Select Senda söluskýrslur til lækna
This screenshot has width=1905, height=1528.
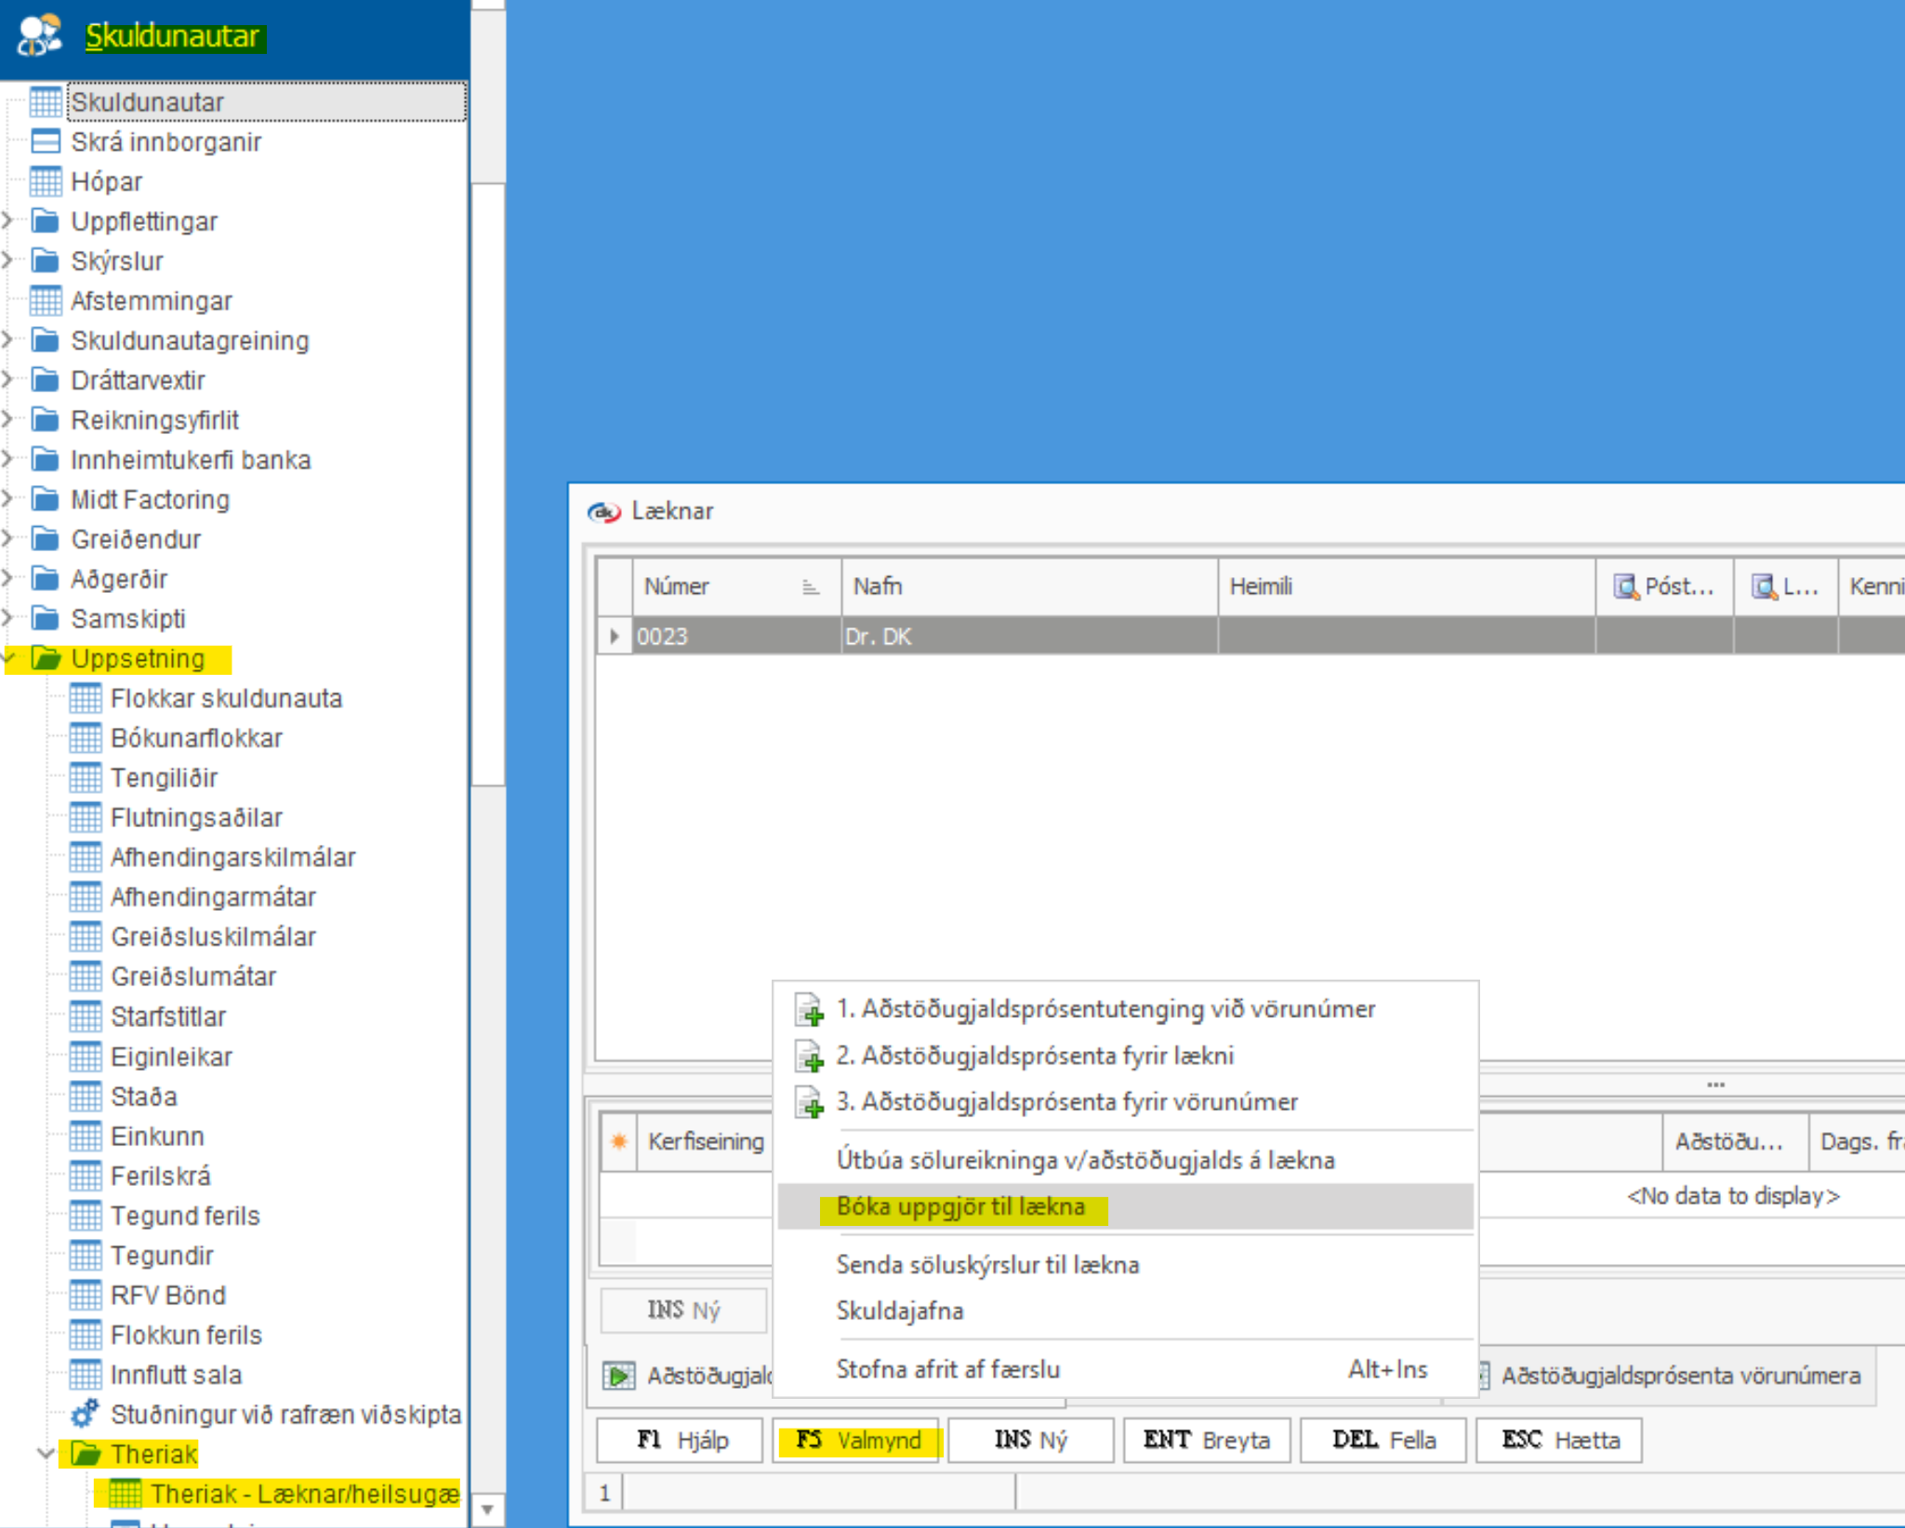tap(986, 1264)
